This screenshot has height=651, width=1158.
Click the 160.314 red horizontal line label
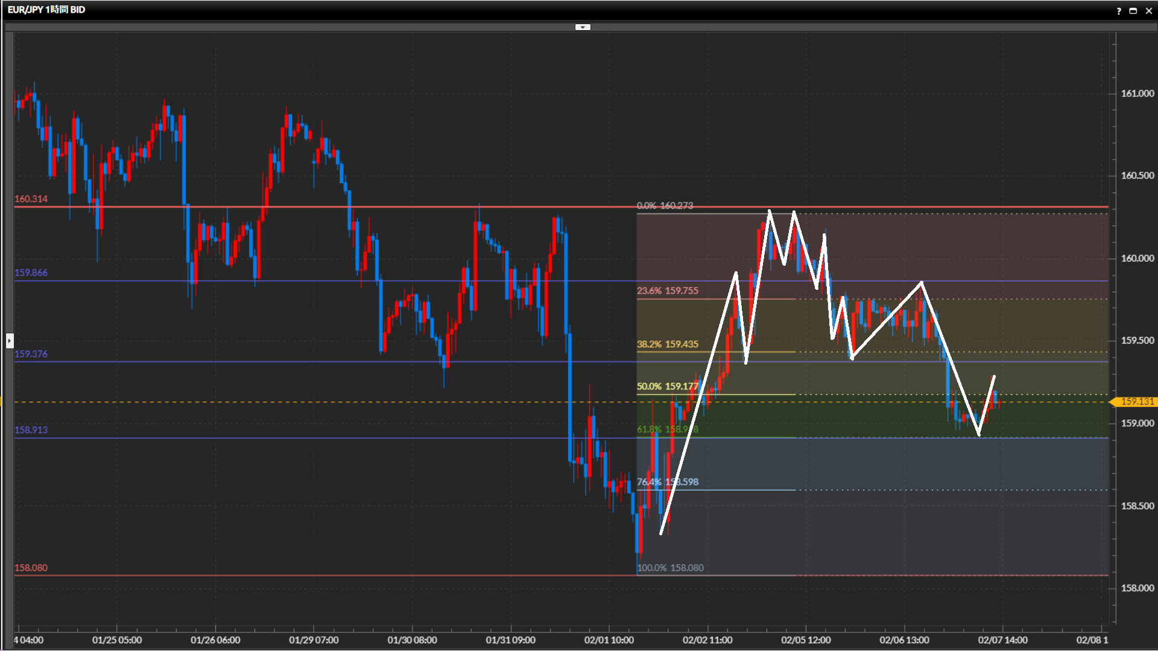(x=31, y=199)
